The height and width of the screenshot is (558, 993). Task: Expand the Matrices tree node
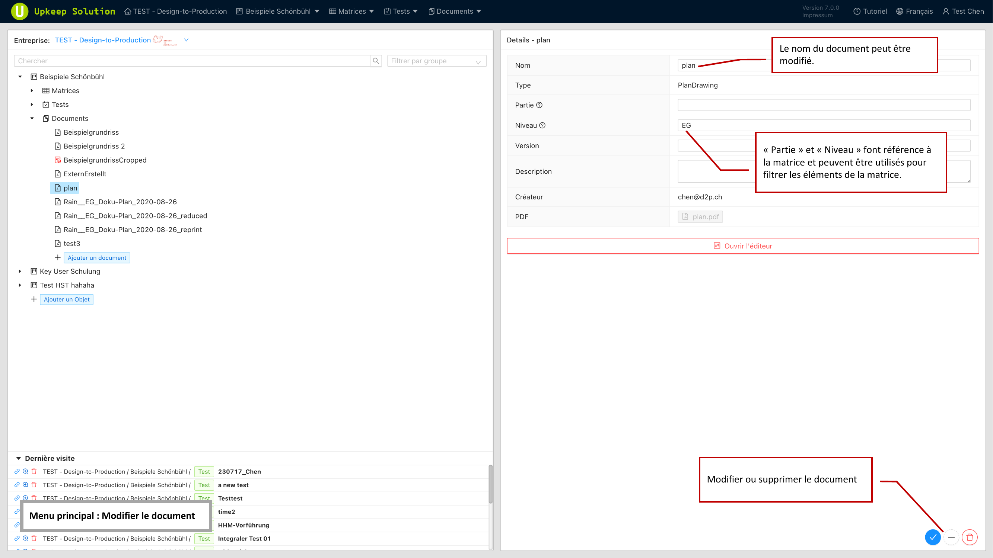tap(32, 90)
